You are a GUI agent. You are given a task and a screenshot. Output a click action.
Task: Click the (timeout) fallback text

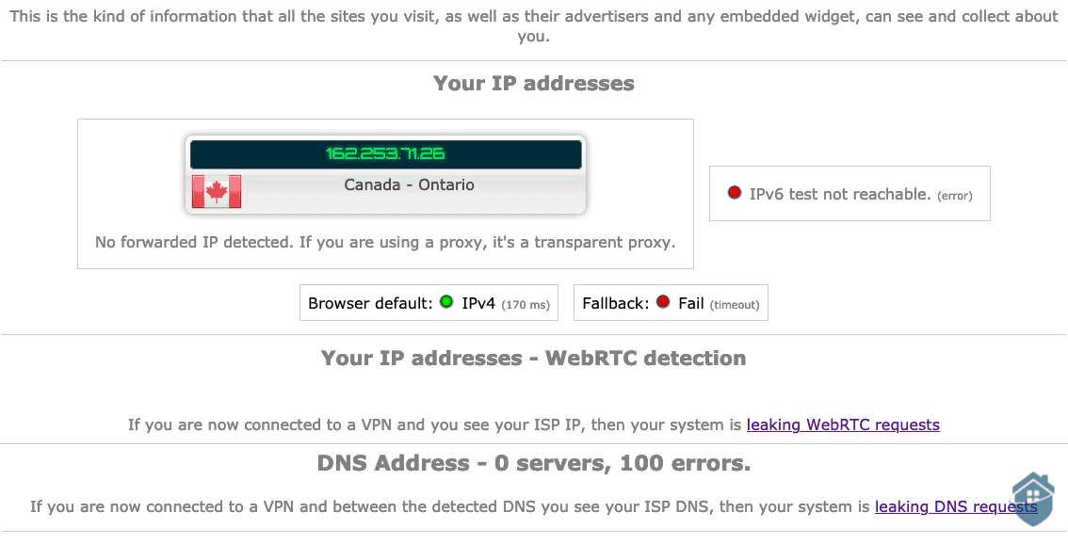[735, 304]
